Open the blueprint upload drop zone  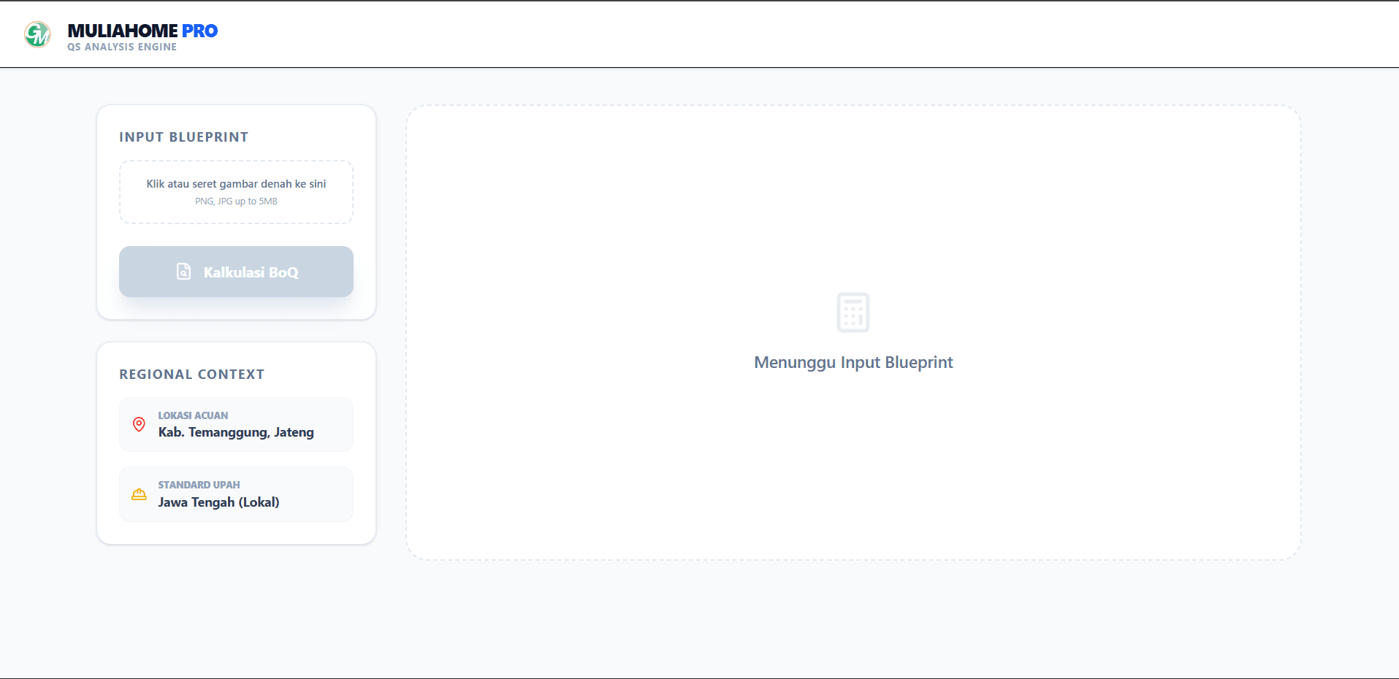coord(236,192)
